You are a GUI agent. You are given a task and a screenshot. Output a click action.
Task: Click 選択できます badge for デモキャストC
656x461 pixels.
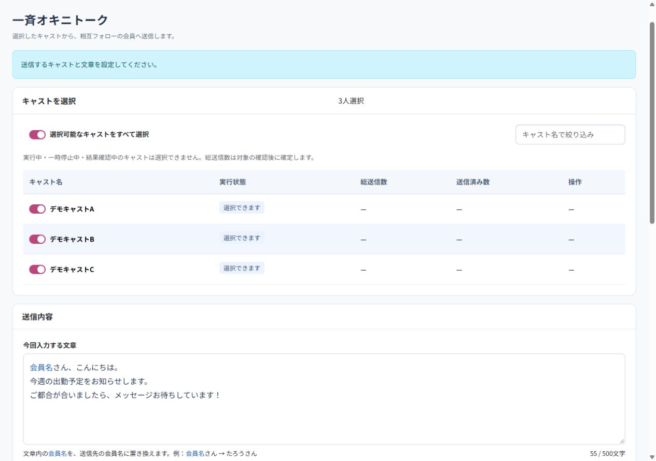[x=242, y=268]
